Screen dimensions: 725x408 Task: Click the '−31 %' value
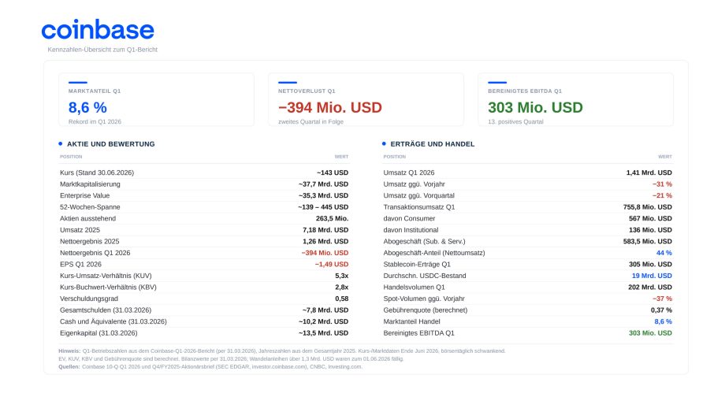[x=662, y=184]
